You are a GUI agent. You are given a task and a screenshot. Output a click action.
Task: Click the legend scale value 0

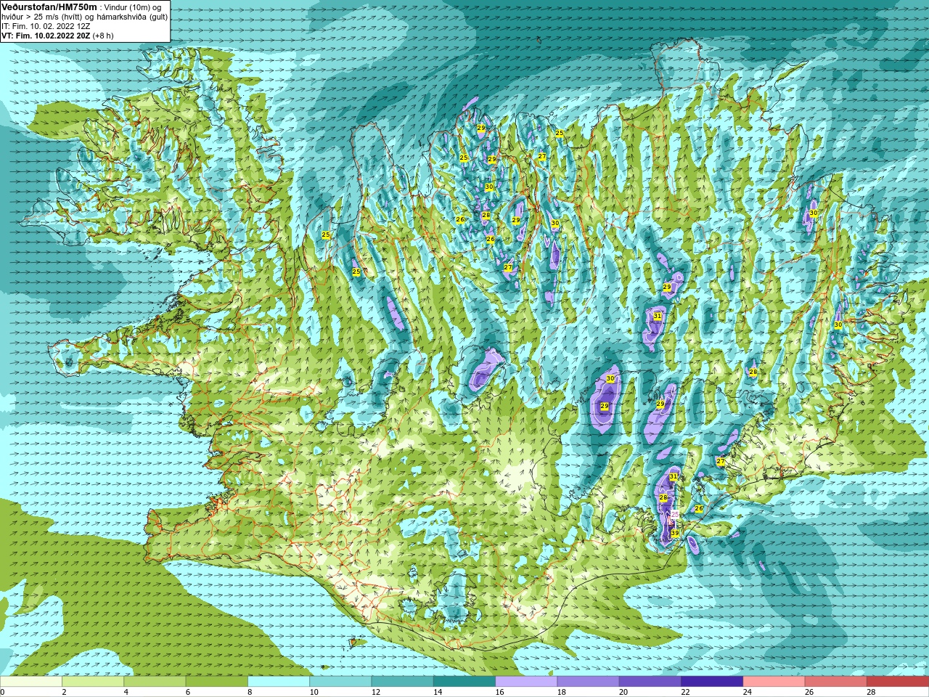pyautogui.click(x=3, y=692)
